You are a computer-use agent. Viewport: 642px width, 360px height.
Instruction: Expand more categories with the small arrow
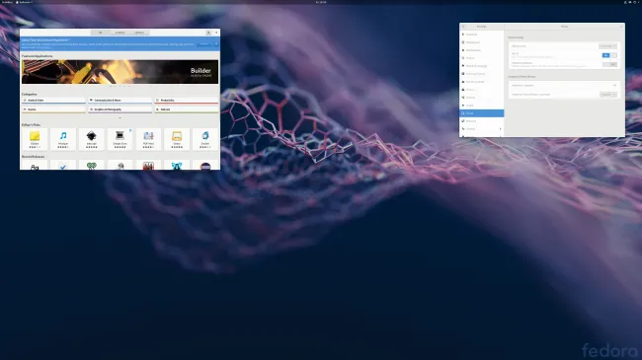coord(120,117)
